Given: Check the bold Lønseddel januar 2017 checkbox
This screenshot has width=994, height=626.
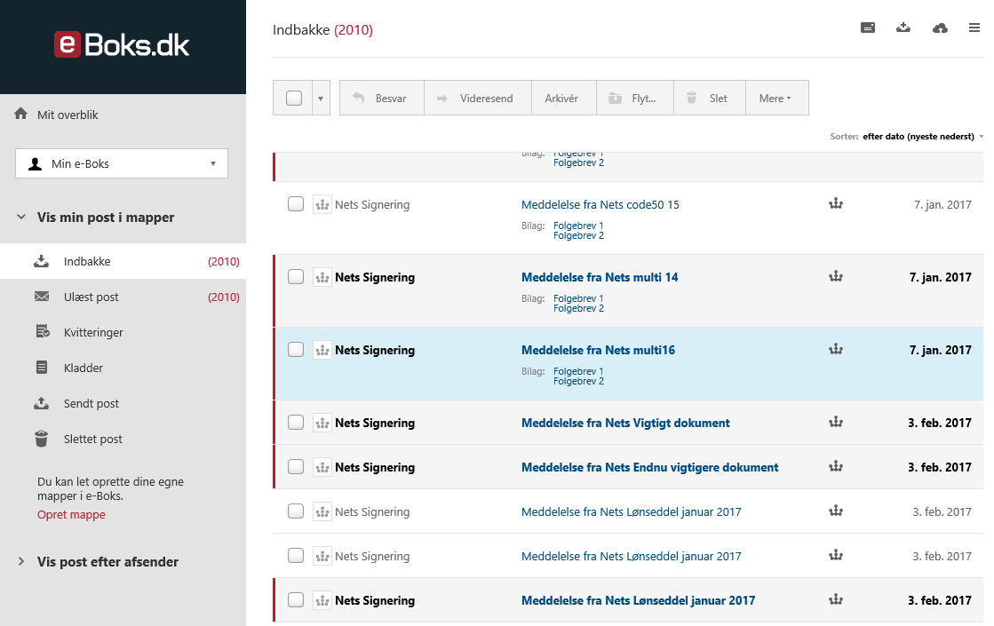Looking at the screenshot, I should 296,600.
